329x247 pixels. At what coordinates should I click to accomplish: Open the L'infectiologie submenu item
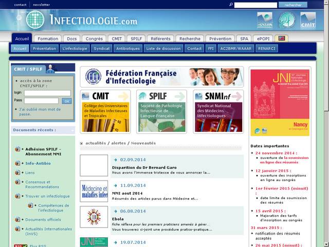point(75,48)
